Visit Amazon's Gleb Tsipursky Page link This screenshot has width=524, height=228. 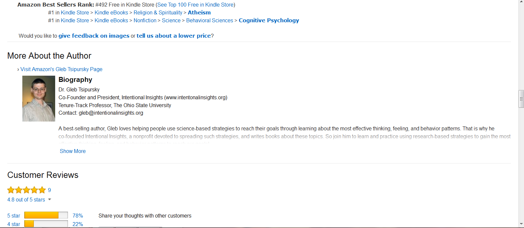(61, 69)
